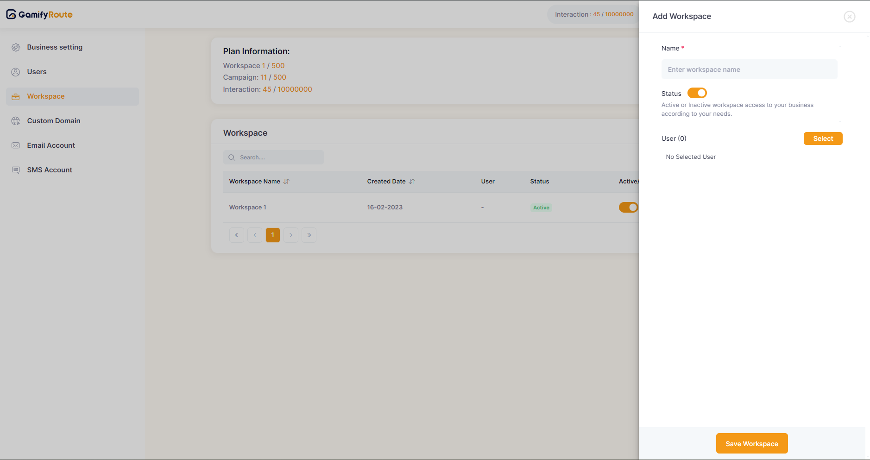Go to the next page of results
The image size is (870, 460).
click(x=291, y=235)
